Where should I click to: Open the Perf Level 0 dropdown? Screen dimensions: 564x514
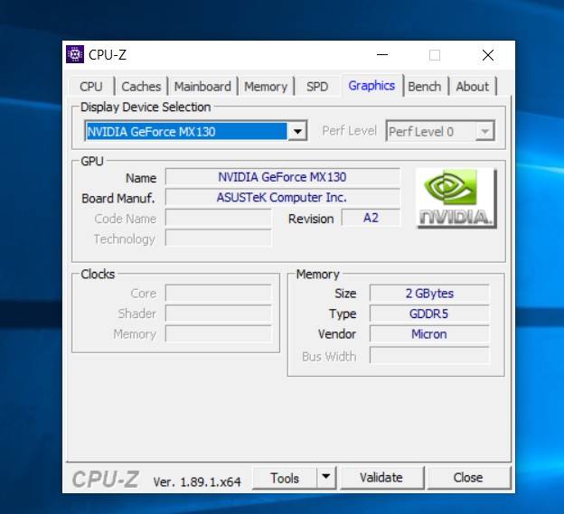pyautogui.click(x=440, y=132)
